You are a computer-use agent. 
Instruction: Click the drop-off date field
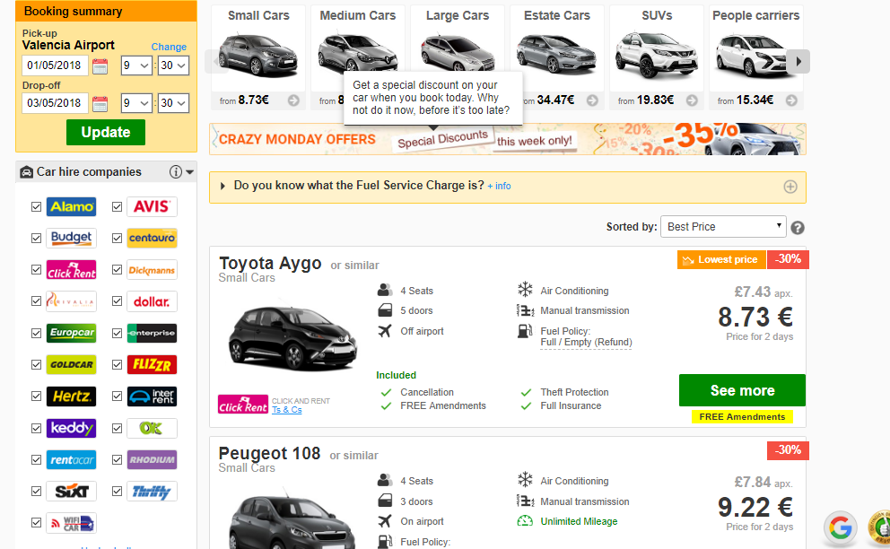[55, 103]
